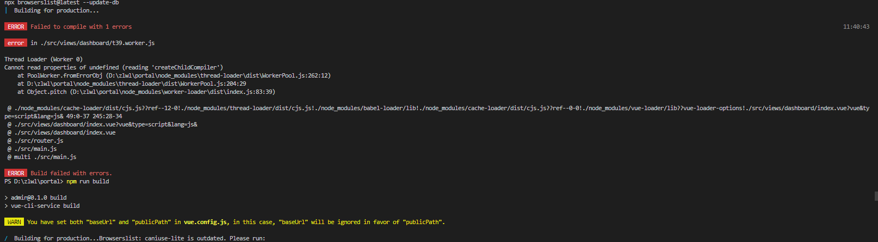The image size is (878, 242).
Task: Click the 'PS D:\zlwl\portal>' prompt
Action: tap(34, 181)
